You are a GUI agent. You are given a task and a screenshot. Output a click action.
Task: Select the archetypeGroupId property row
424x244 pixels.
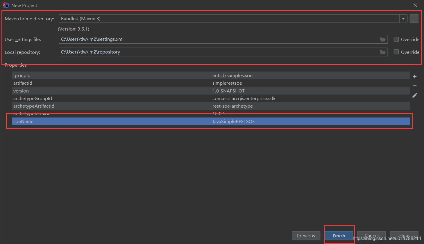click(x=116, y=98)
